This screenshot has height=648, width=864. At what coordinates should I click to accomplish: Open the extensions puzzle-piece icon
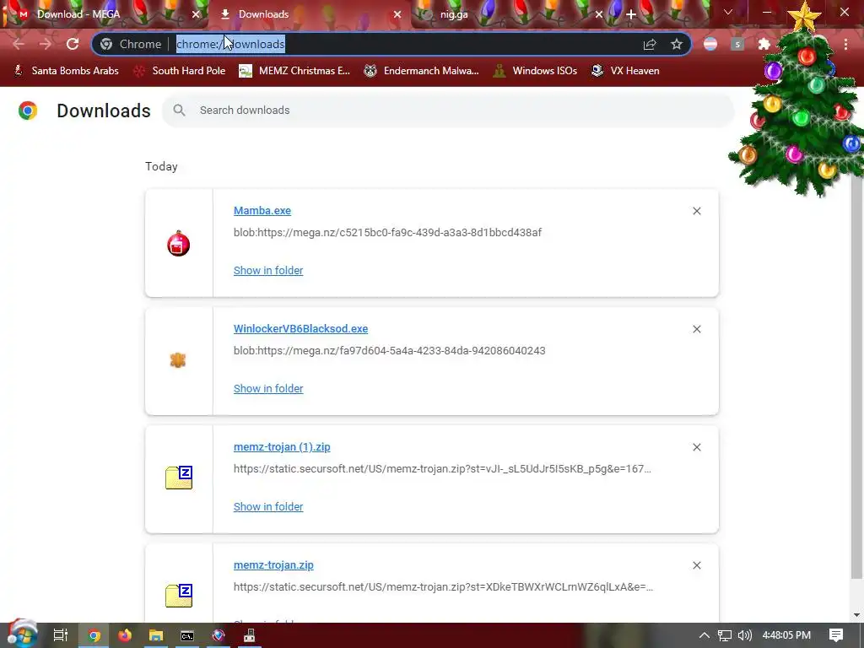click(764, 44)
